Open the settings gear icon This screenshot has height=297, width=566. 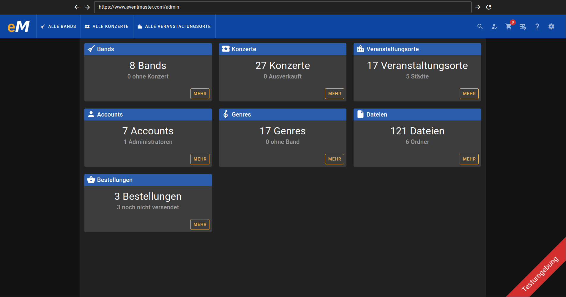[551, 27]
